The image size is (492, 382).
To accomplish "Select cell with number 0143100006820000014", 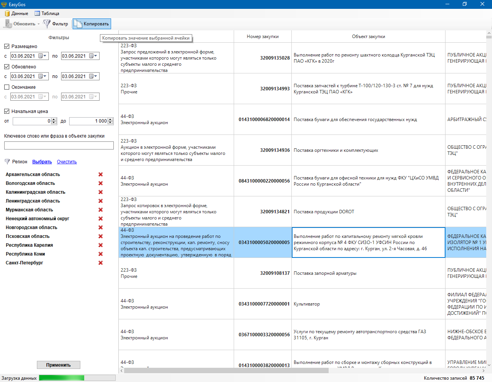I will pos(263,120).
